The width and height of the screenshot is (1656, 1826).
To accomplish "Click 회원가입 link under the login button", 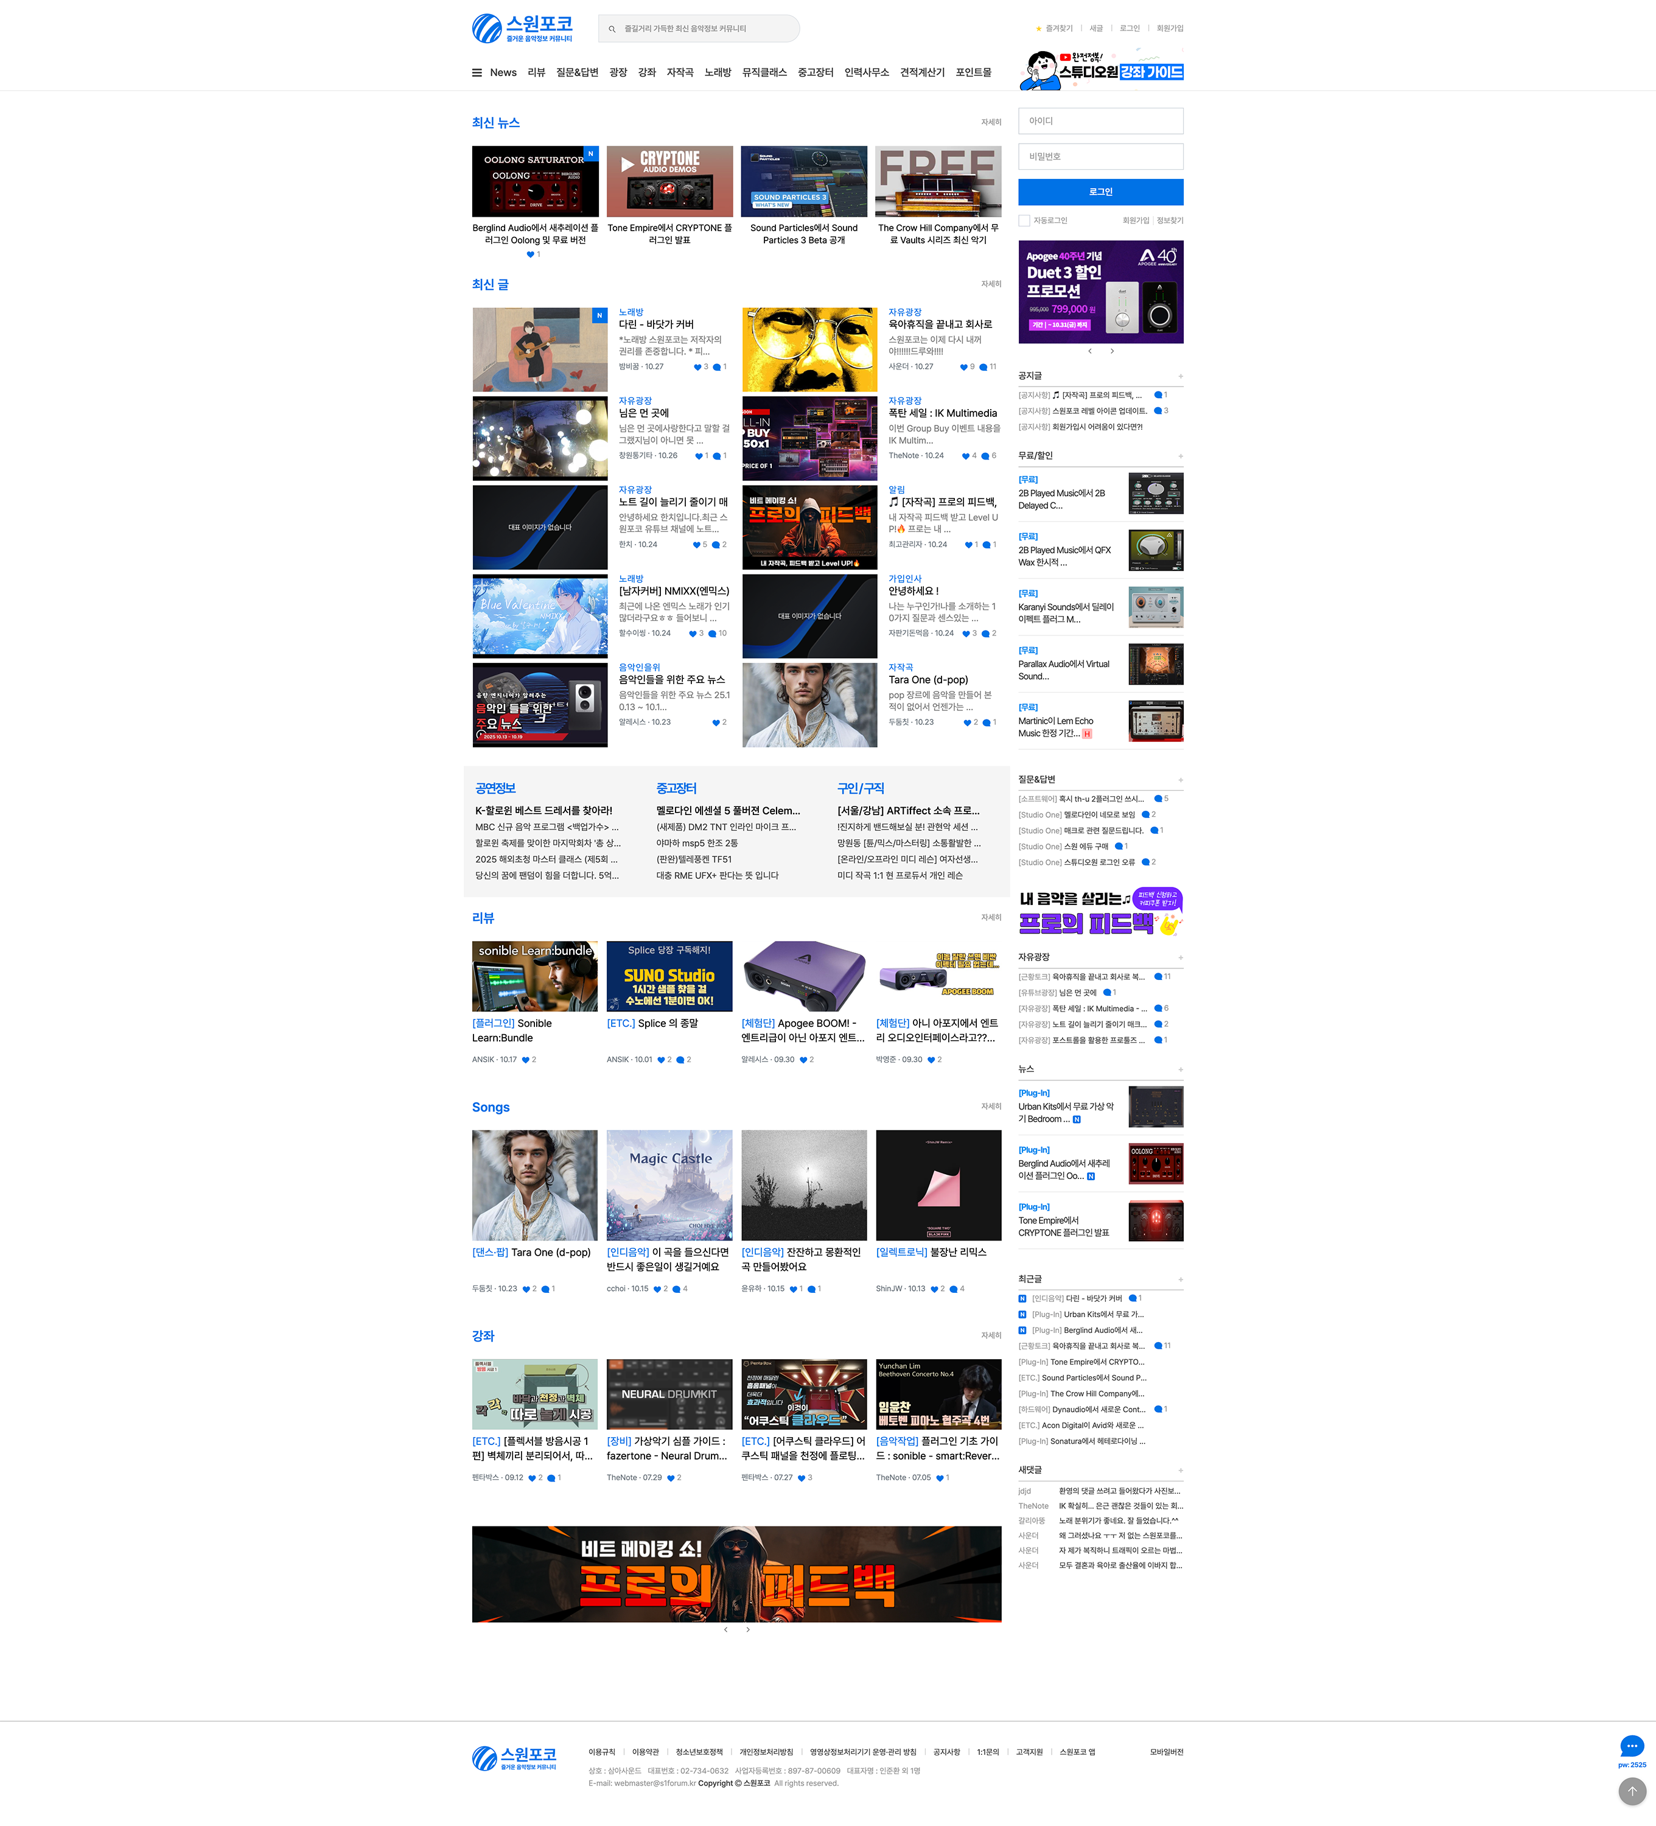I will 1136,221.
